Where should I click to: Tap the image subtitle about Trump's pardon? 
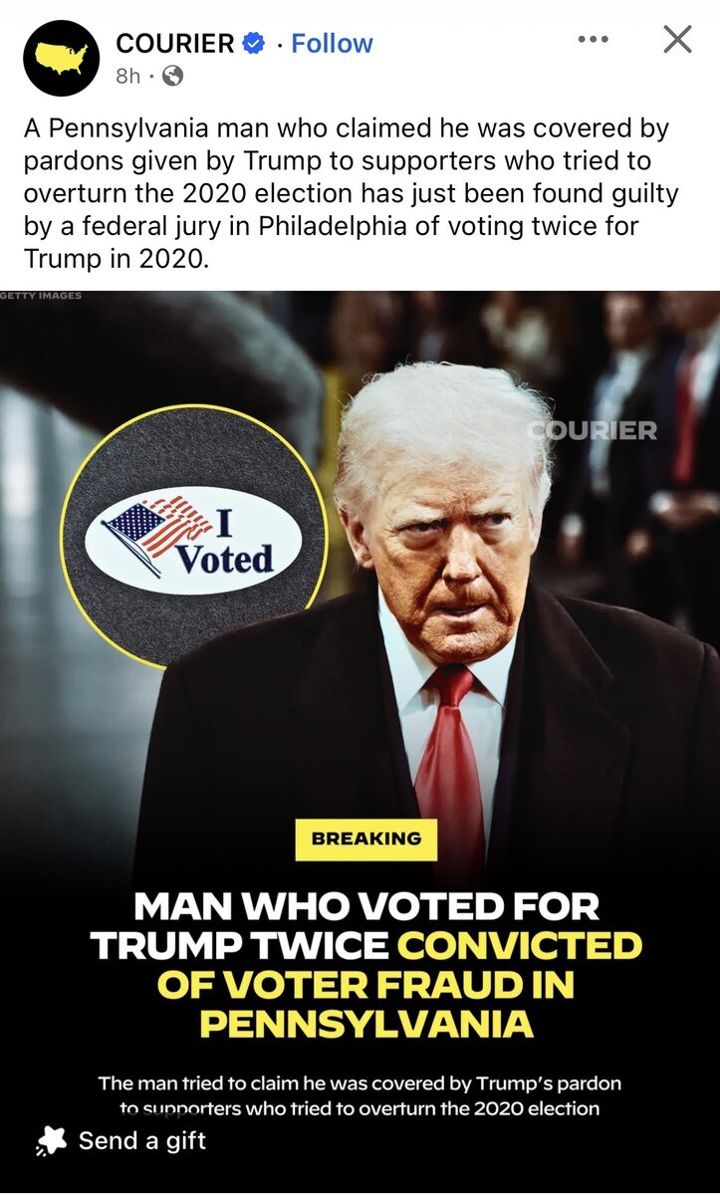point(360,1094)
